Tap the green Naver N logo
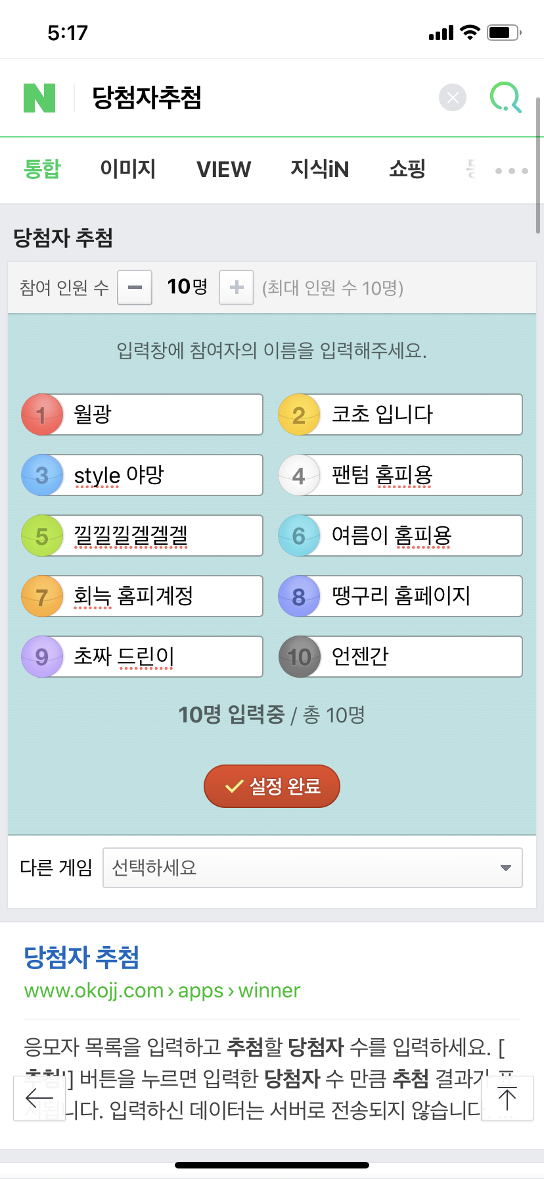 point(39,98)
